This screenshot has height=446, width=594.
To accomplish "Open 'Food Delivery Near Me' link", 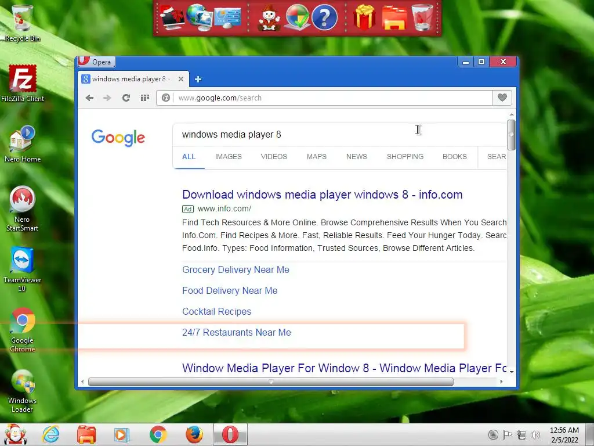I will [x=230, y=290].
